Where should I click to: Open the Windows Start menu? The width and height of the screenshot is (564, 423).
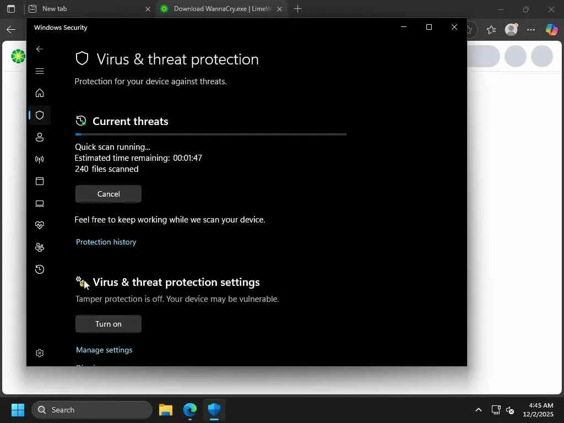pyautogui.click(x=18, y=410)
